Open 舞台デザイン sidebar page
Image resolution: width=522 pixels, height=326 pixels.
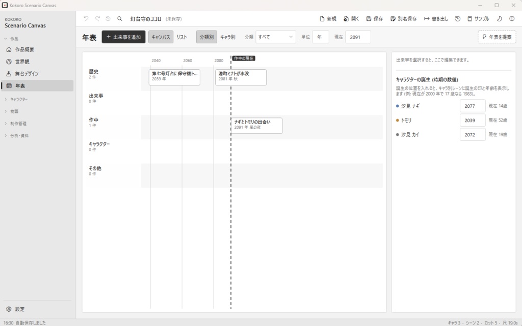tap(37, 74)
